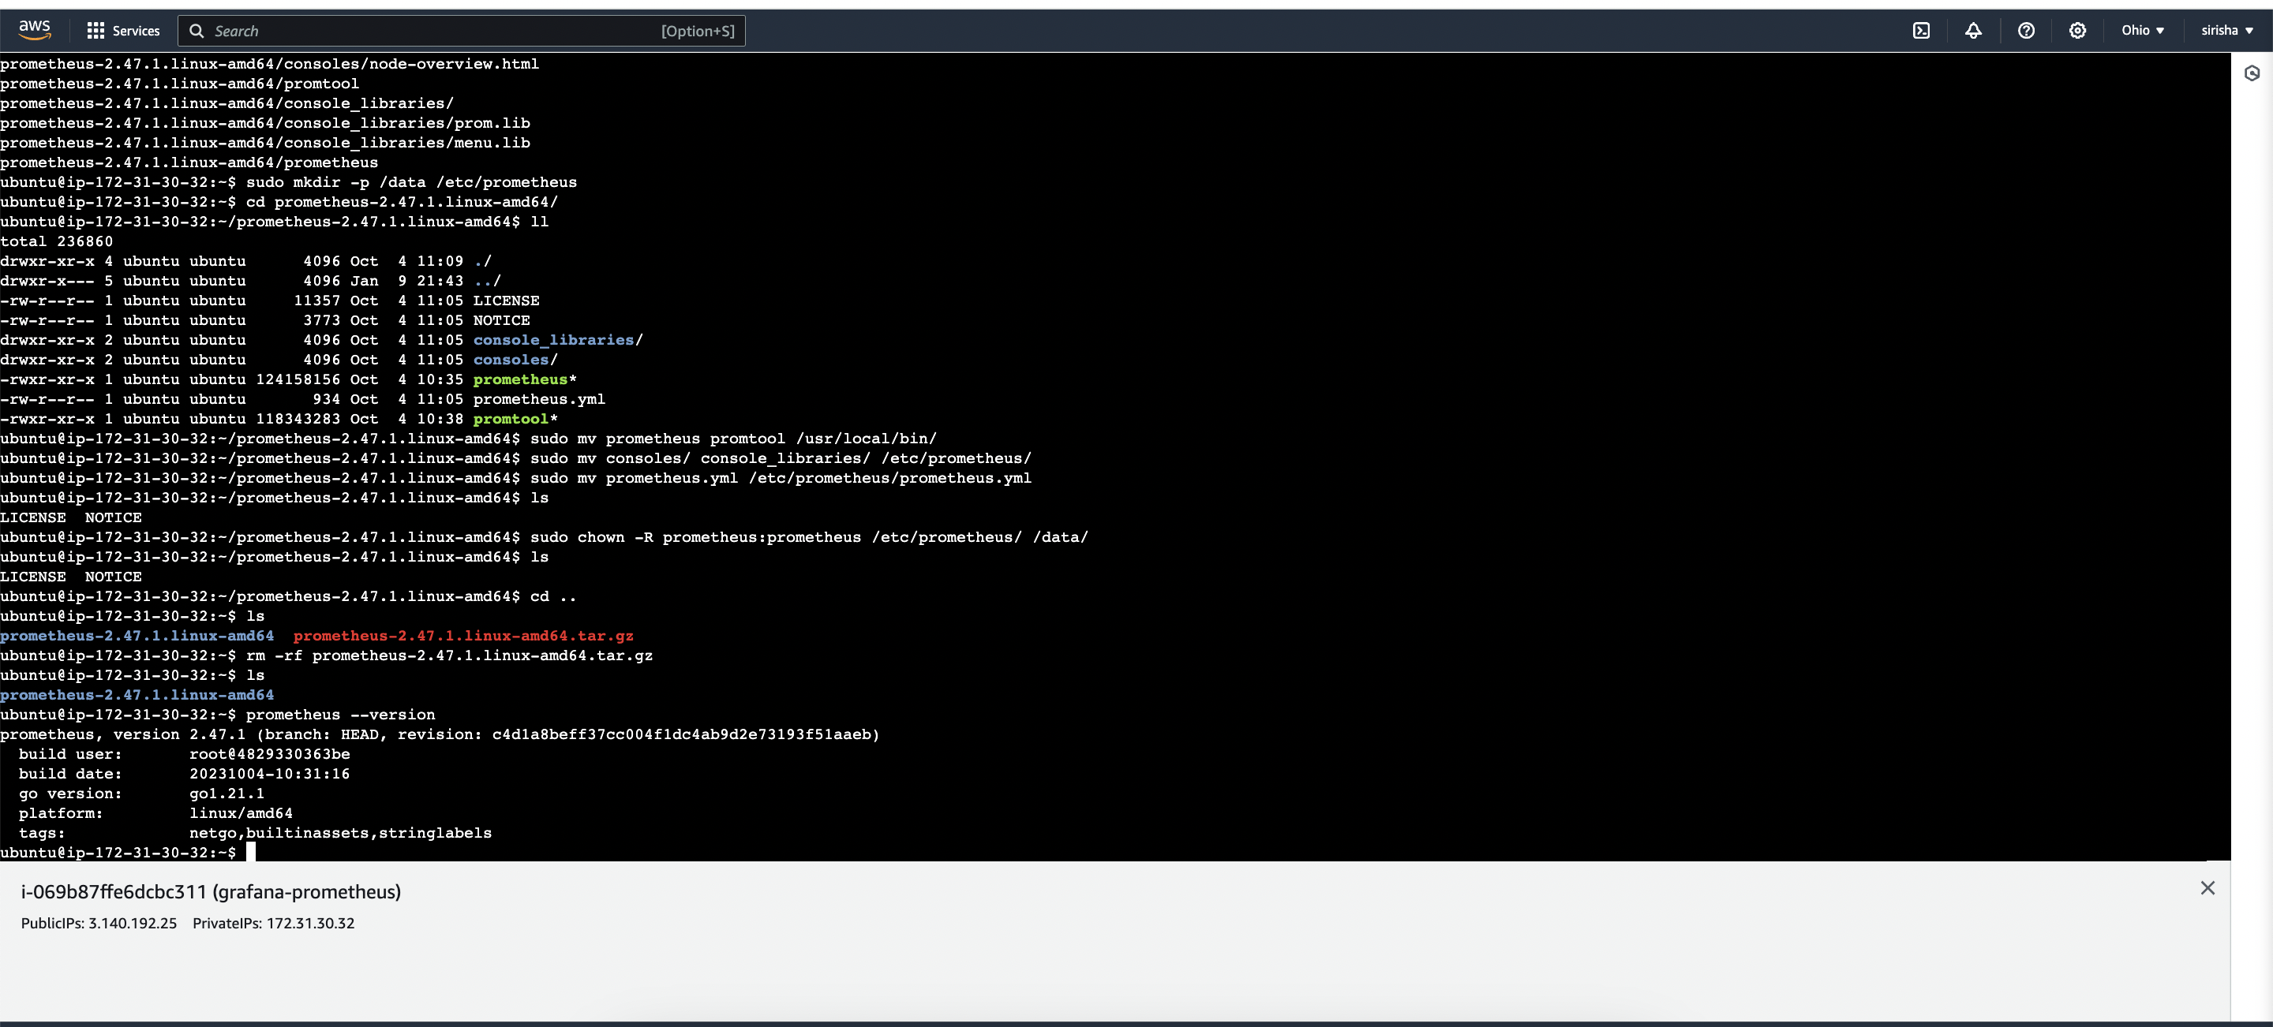Screen dimensions: 2273x1027
Task: Click the 'total 236860' line
Action: coord(57,241)
